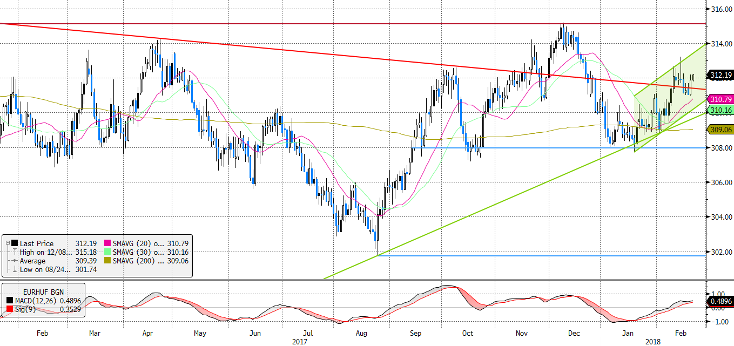
Task: Click the magenta 310.79 axis tag
Action: (x=720, y=99)
